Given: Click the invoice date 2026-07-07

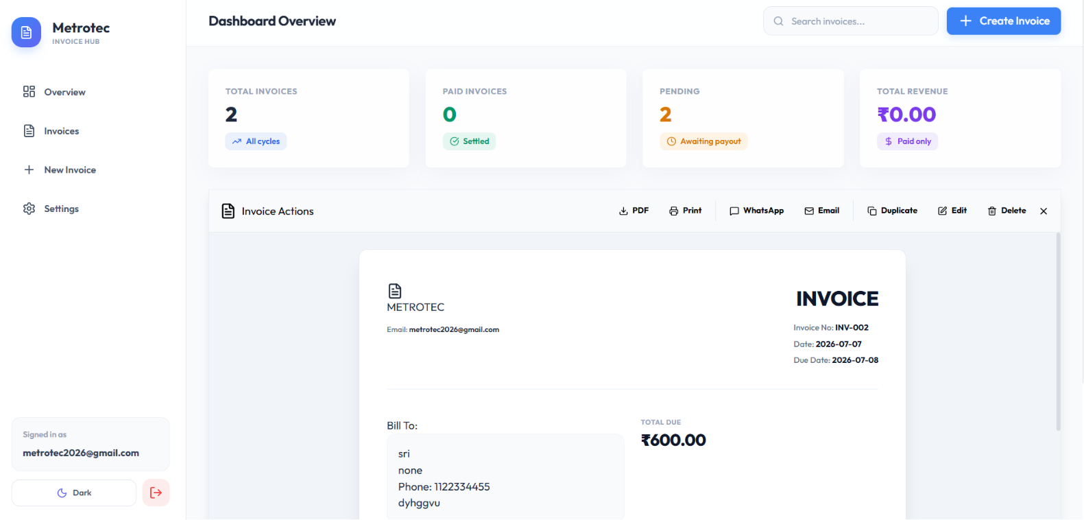Looking at the screenshot, I should pyautogui.click(x=839, y=344).
